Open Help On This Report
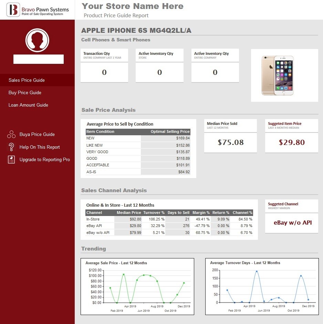The width and height of the screenshot is (323, 324). 40,147
